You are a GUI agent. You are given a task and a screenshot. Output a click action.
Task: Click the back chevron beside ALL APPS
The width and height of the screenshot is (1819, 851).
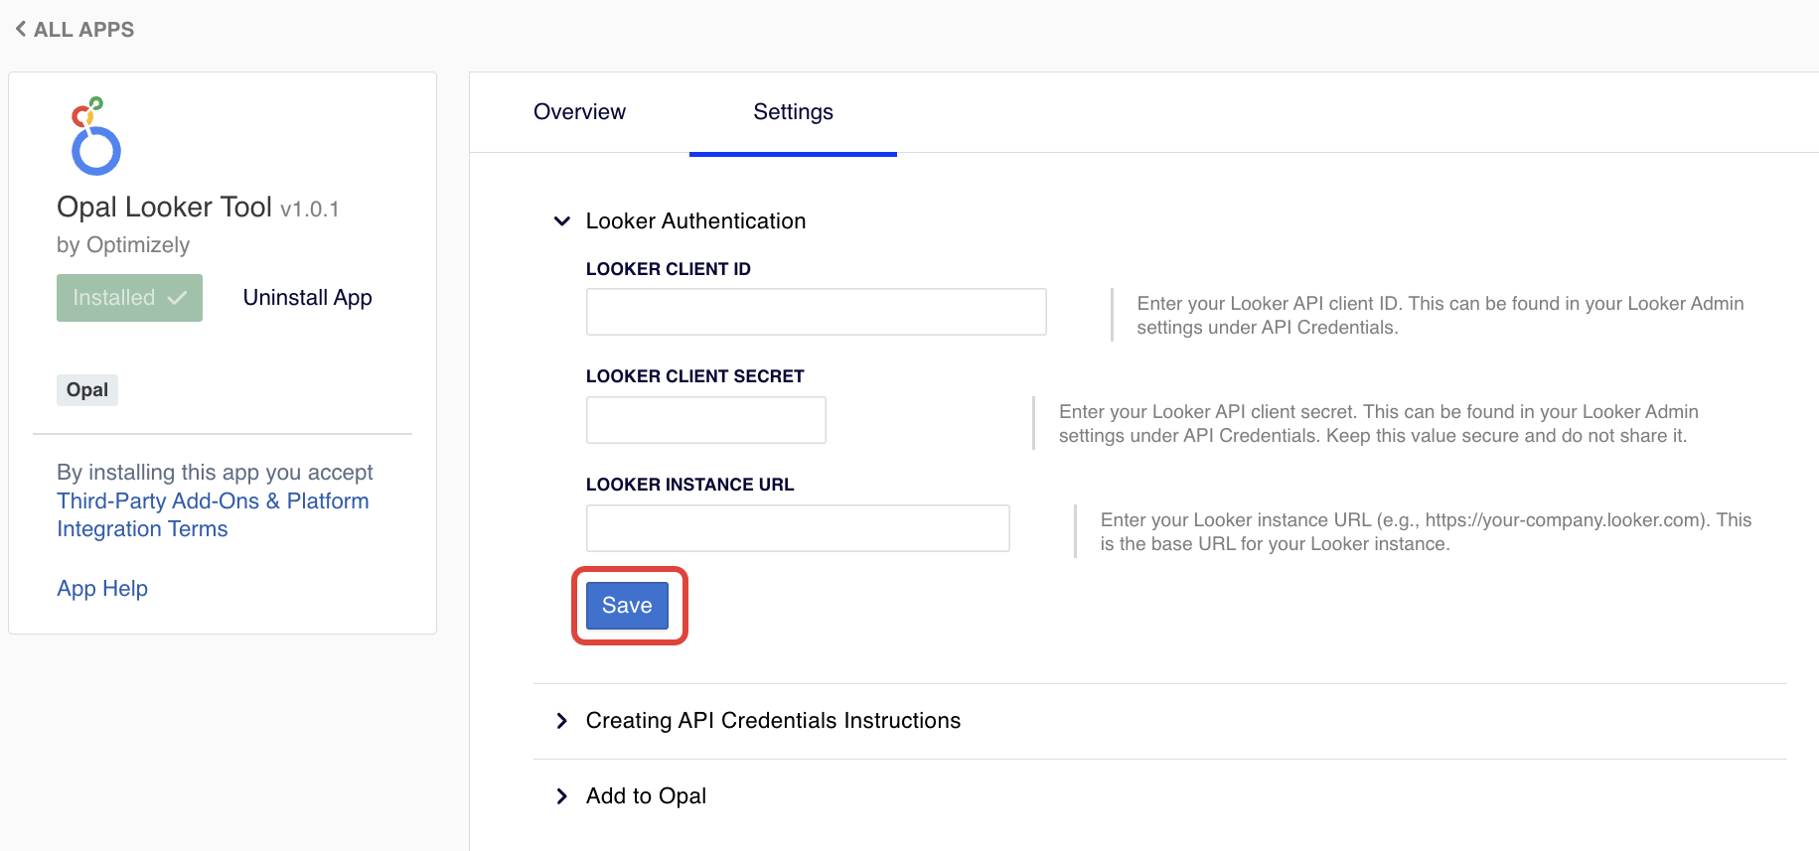click(x=21, y=29)
